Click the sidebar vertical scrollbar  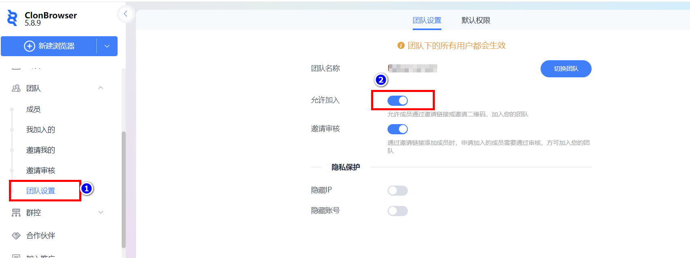[x=124, y=190]
